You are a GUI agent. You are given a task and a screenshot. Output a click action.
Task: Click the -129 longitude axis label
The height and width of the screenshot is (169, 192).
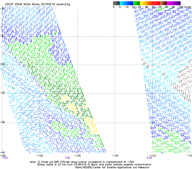(77, 156)
